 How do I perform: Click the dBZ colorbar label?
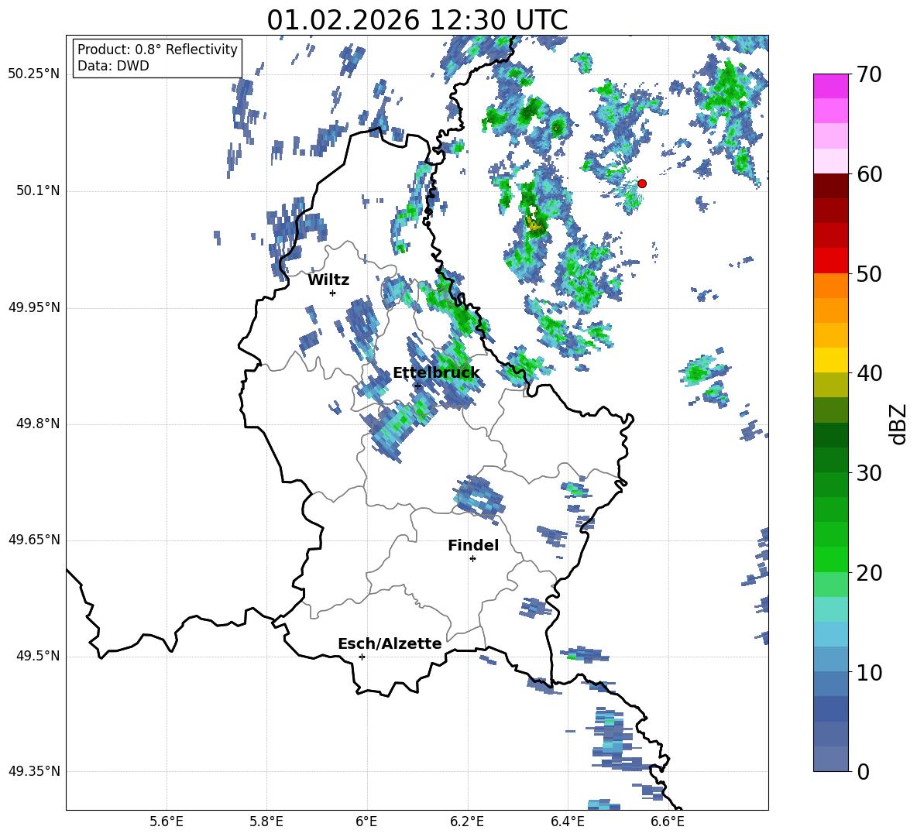(899, 424)
